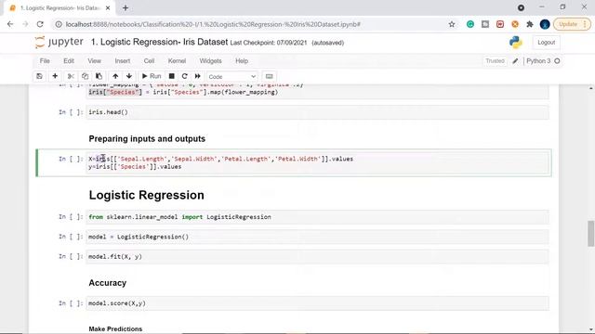Copy selected cells icon
595x334 pixels.
pos(85,76)
